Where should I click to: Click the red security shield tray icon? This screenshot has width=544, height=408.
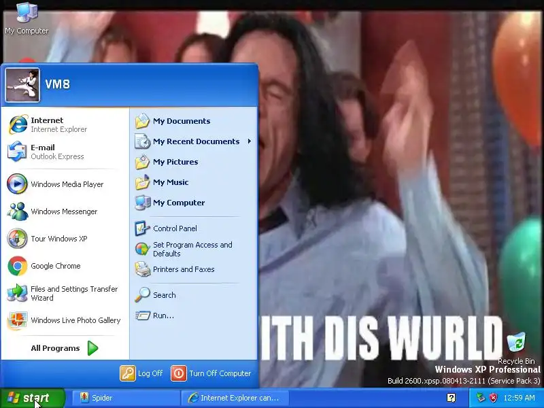[x=493, y=398]
